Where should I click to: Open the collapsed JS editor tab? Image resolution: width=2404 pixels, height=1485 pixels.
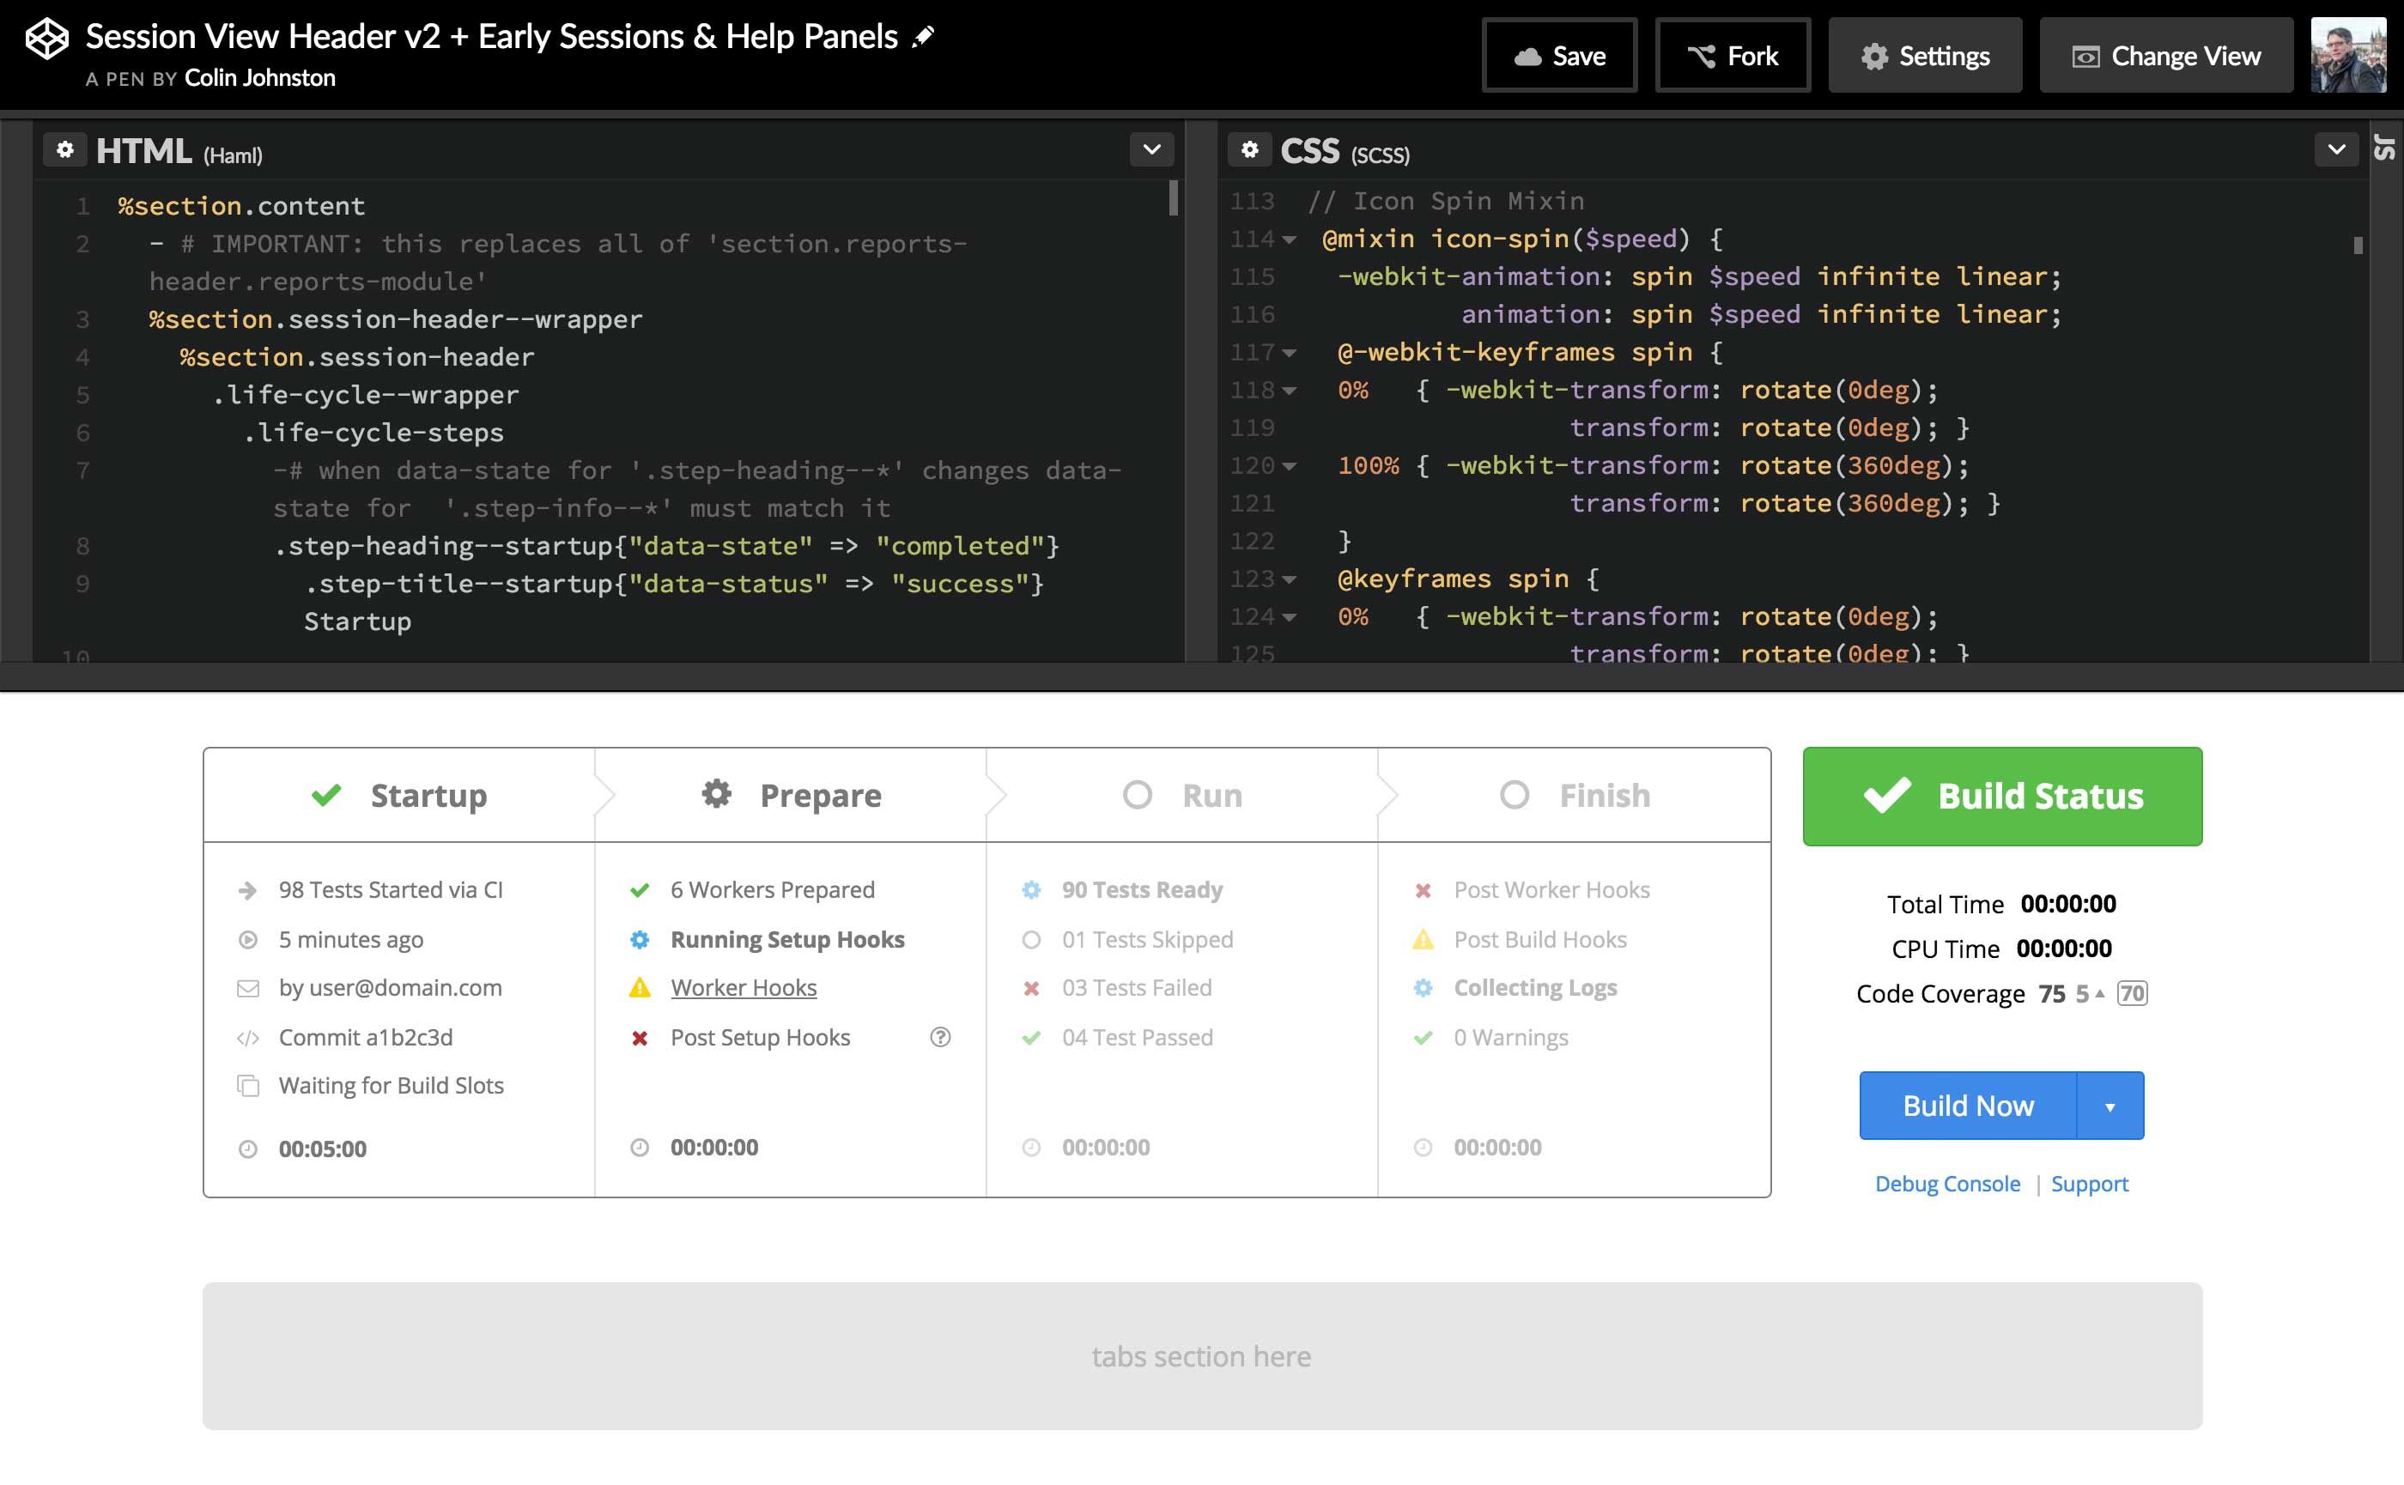click(x=2385, y=148)
